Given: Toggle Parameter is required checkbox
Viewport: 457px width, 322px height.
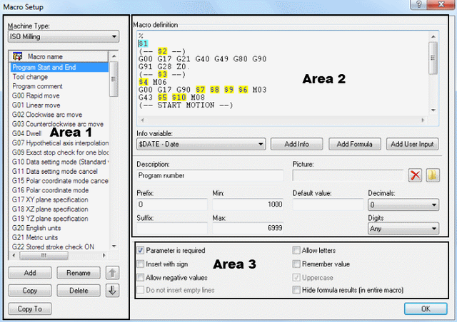Looking at the screenshot, I should pyautogui.click(x=141, y=250).
